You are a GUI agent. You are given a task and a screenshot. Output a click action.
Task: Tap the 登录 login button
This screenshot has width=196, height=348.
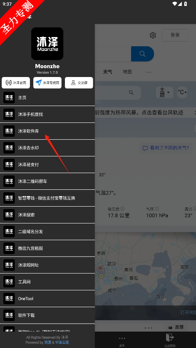(x=175, y=35)
